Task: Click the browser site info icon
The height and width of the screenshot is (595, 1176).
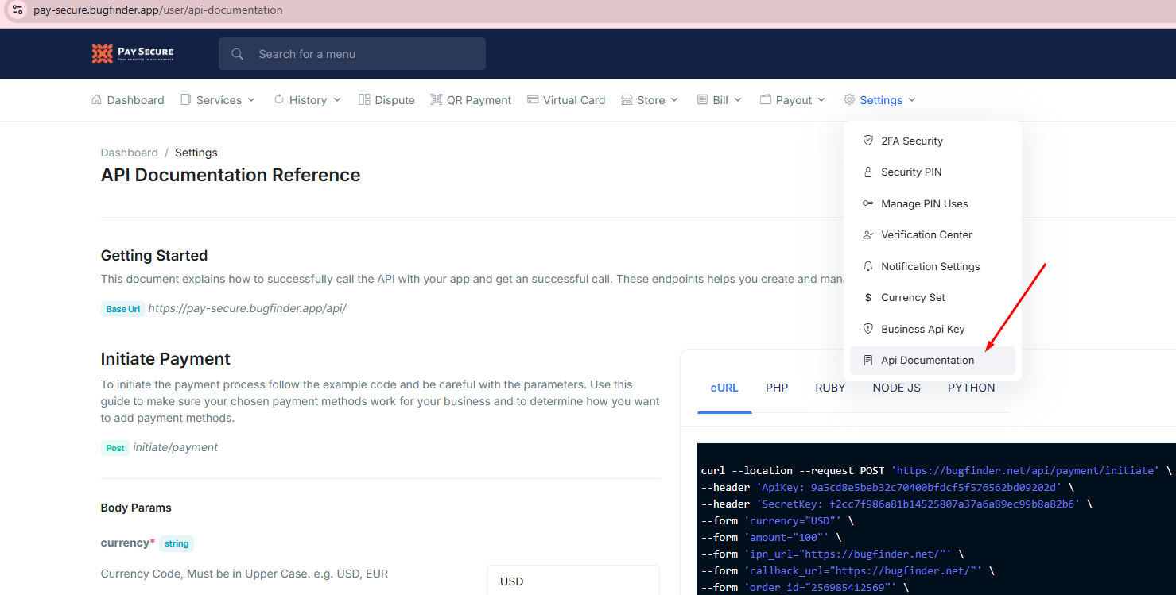Action: 17,10
